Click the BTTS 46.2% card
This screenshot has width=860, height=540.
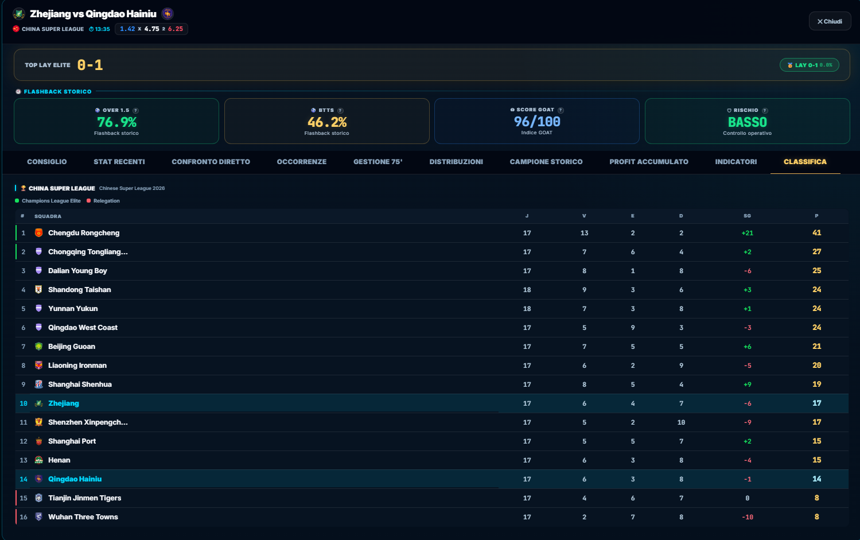click(x=327, y=121)
